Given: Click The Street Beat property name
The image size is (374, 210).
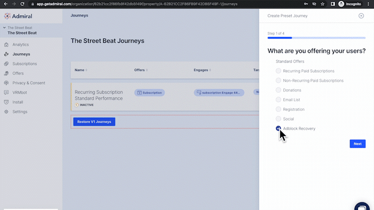Looking at the screenshot, I should 22,33.
